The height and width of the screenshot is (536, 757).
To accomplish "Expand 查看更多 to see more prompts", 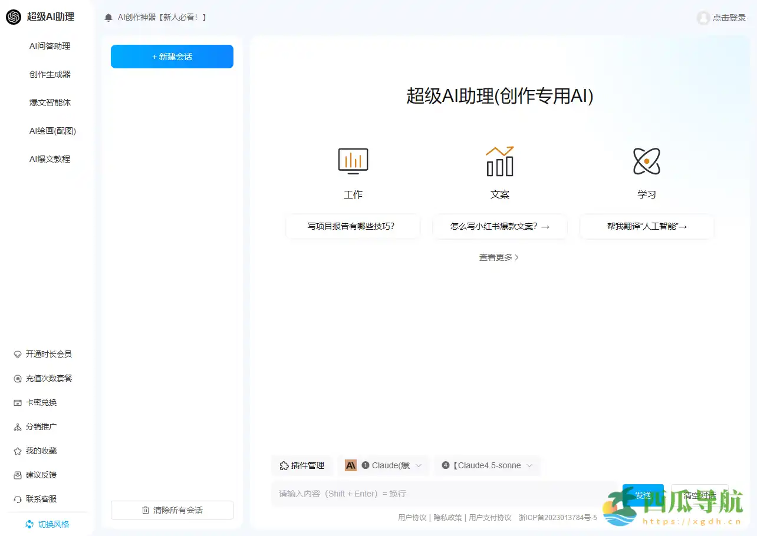I will pos(499,257).
